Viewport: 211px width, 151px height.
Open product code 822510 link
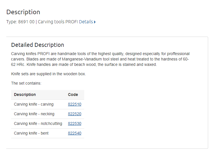[75, 104]
